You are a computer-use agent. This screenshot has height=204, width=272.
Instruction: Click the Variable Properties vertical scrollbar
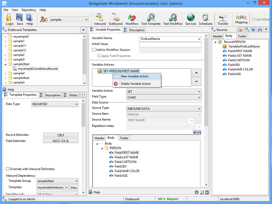pyautogui.click(x=206, y=83)
